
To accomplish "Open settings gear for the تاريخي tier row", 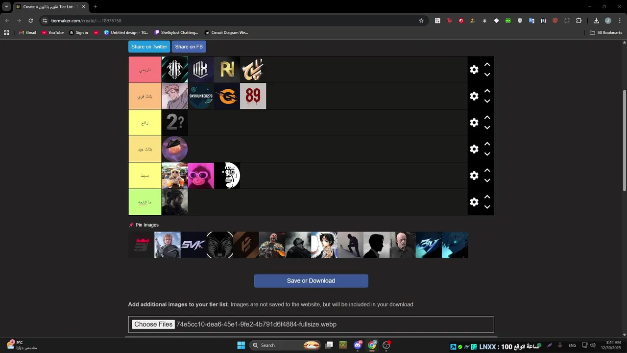I will tap(474, 70).
